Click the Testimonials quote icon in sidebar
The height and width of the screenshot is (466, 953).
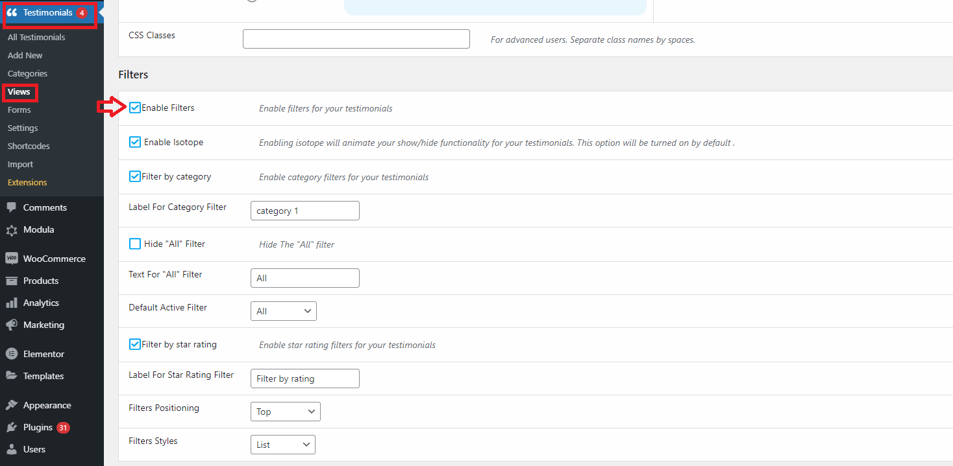click(12, 13)
